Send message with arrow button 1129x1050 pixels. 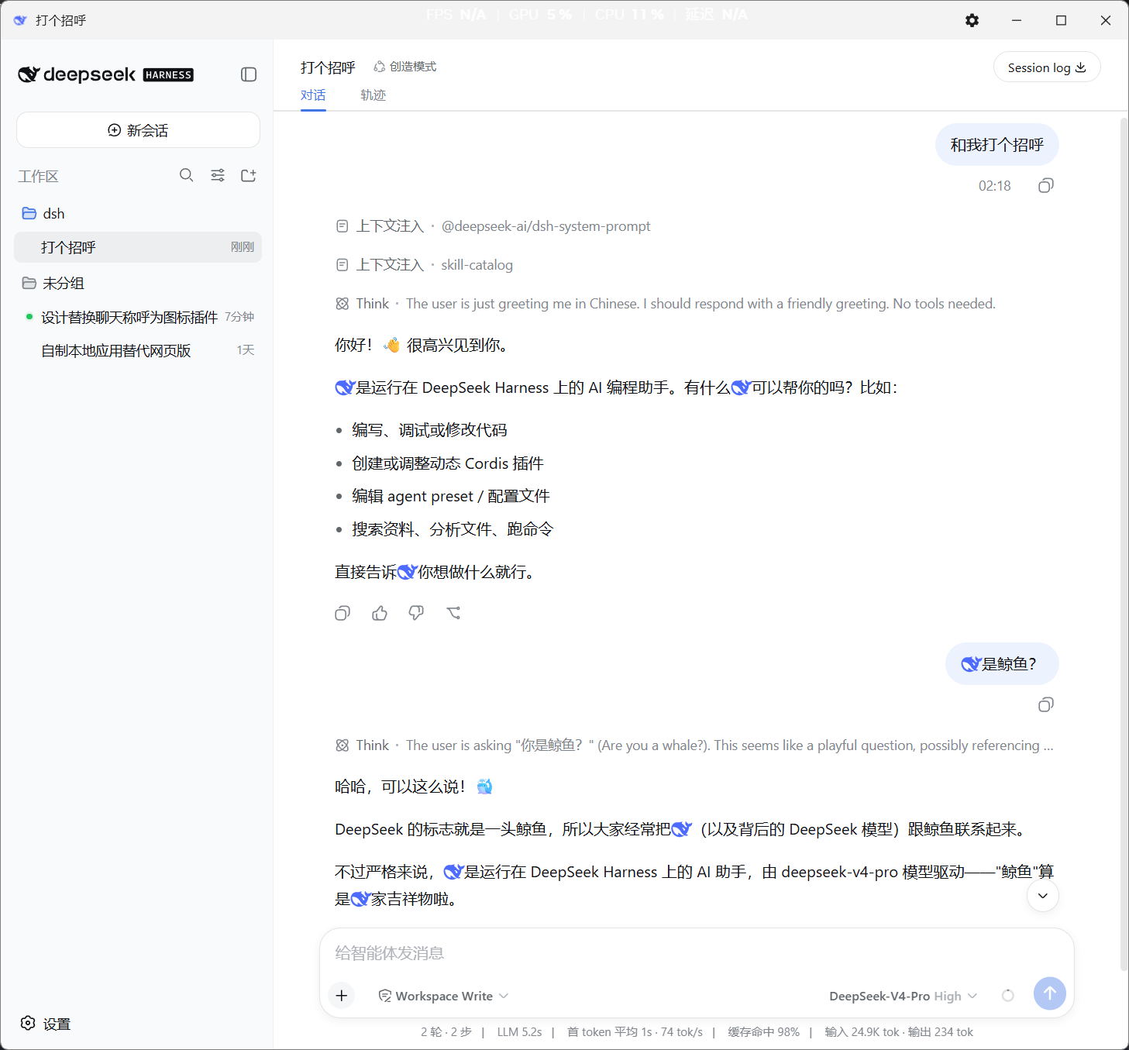(1050, 993)
